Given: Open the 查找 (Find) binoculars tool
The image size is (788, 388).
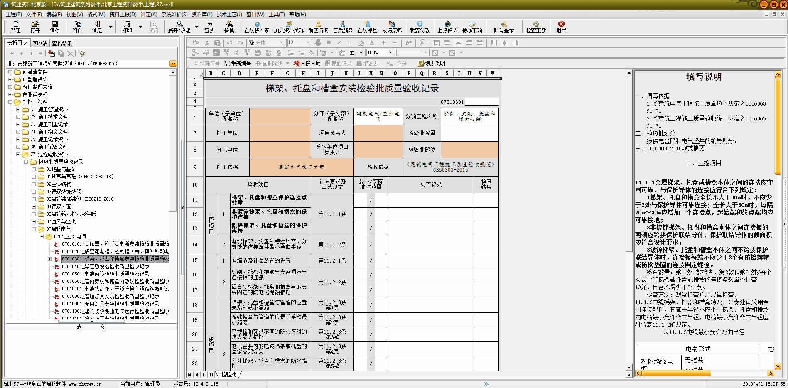Looking at the screenshot, I should [x=209, y=27].
